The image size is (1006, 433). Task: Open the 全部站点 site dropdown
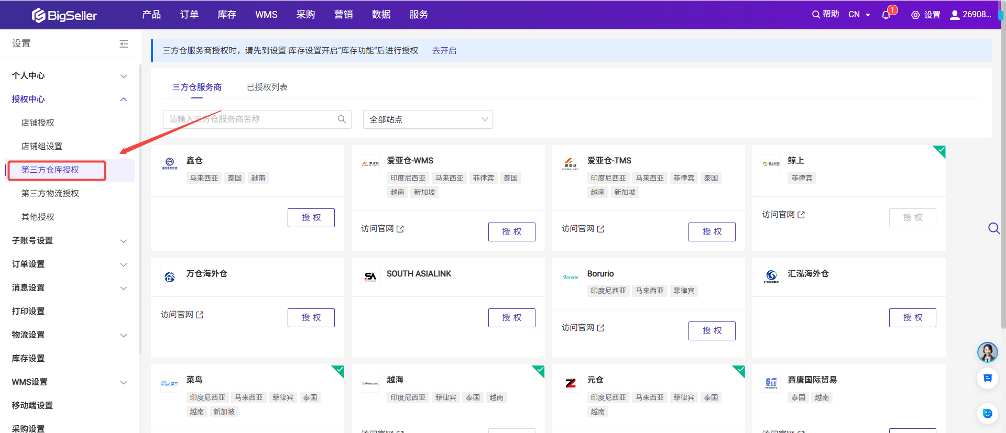(428, 119)
